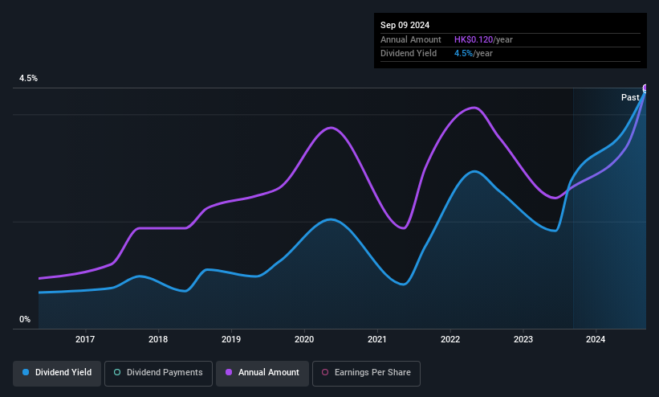Toggle the Dividend Yield series off
Screen dimensions: 659x397
click(57, 373)
